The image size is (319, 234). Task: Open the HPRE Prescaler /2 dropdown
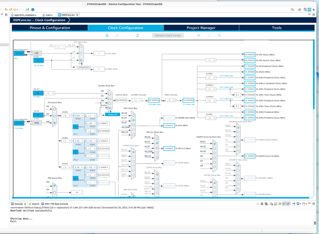171,100
